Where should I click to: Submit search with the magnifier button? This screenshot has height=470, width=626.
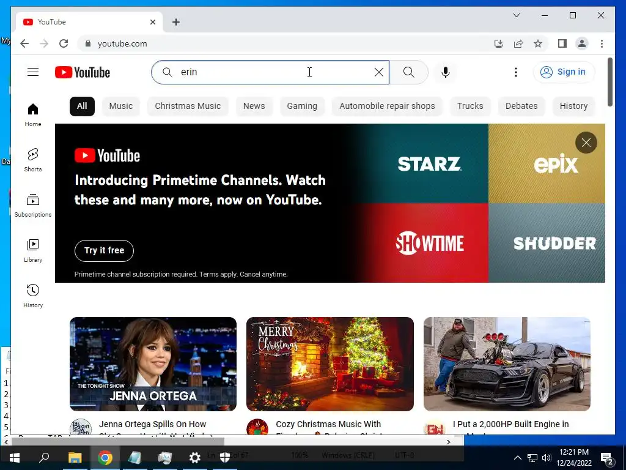point(409,72)
